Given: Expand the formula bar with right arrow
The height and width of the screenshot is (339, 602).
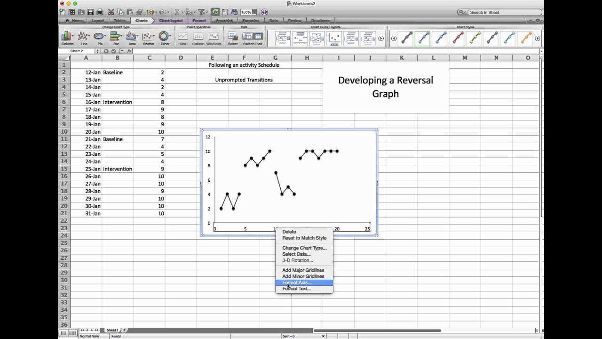Looking at the screenshot, I should point(541,51).
